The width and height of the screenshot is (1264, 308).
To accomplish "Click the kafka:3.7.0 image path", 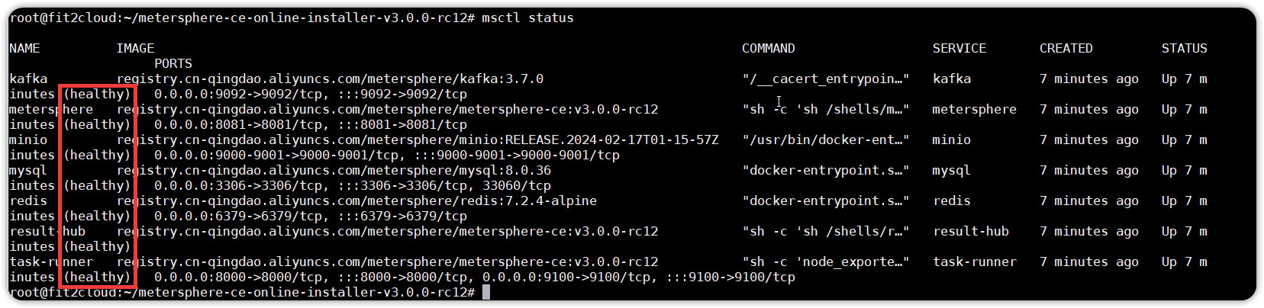I will (330, 79).
